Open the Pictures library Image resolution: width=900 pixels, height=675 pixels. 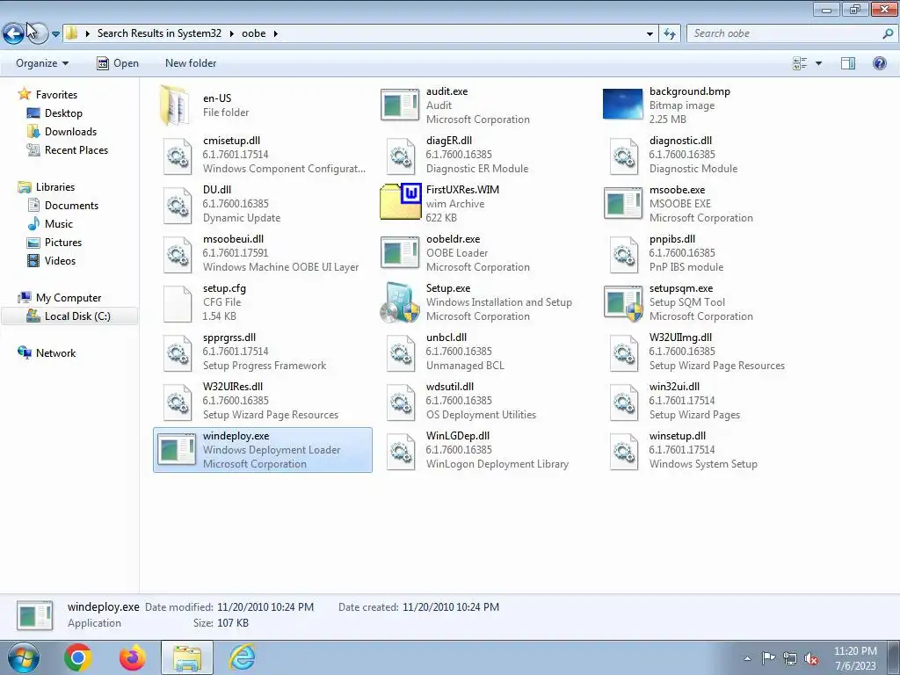[x=63, y=243]
